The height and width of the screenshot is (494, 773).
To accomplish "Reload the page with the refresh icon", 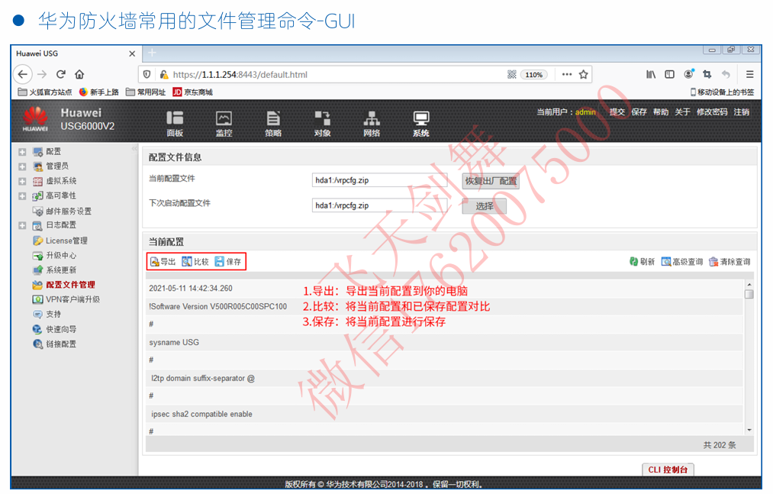I will (60, 75).
